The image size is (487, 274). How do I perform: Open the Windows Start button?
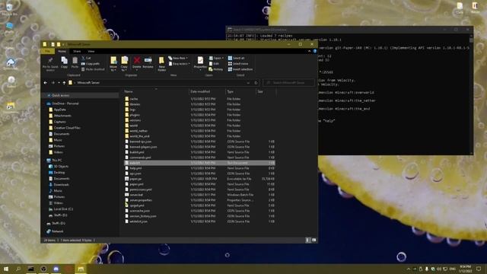coord(6,269)
